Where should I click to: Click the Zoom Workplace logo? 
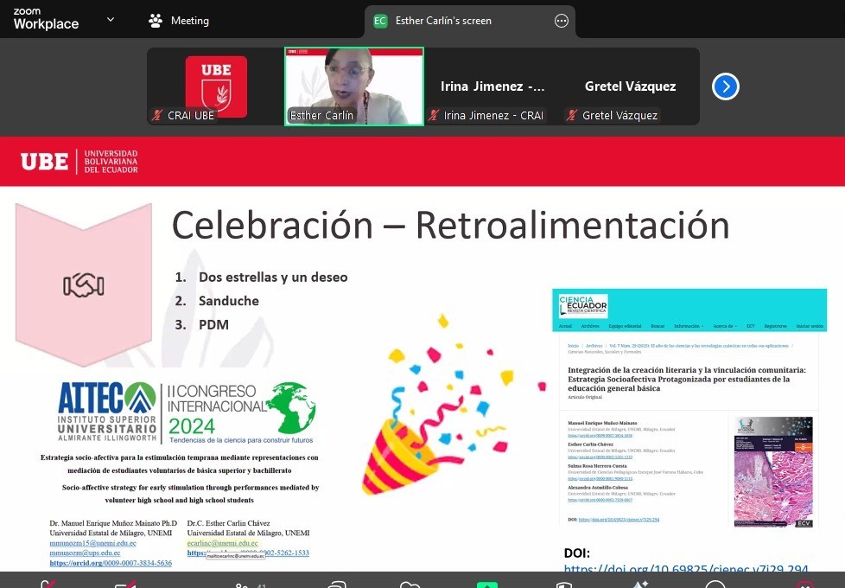click(x=46, y=19)
